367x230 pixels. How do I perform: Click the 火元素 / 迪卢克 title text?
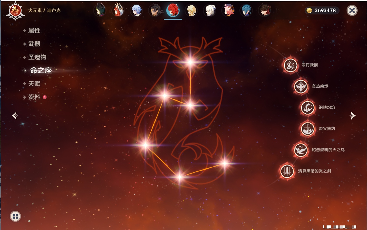(x=44, y=10)
